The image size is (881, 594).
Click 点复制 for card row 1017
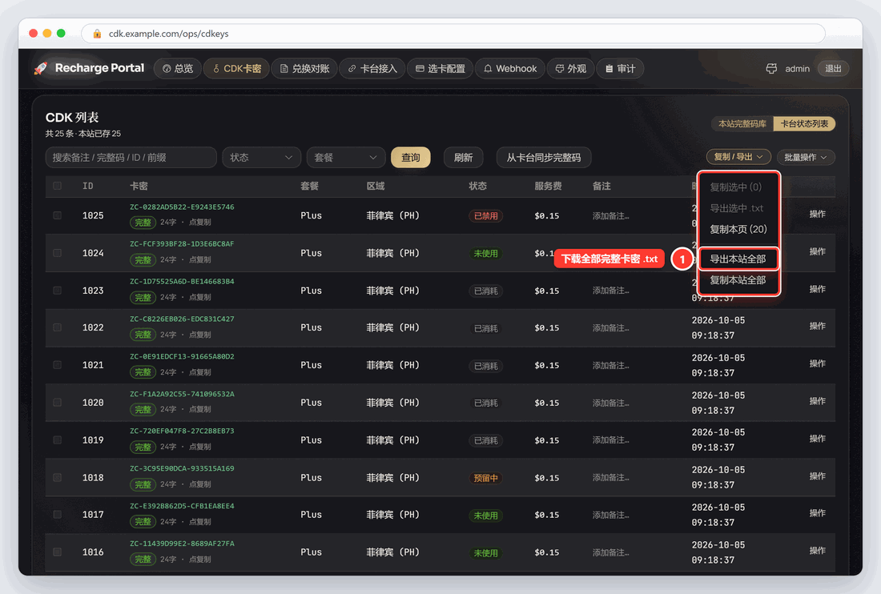[200, 522]
